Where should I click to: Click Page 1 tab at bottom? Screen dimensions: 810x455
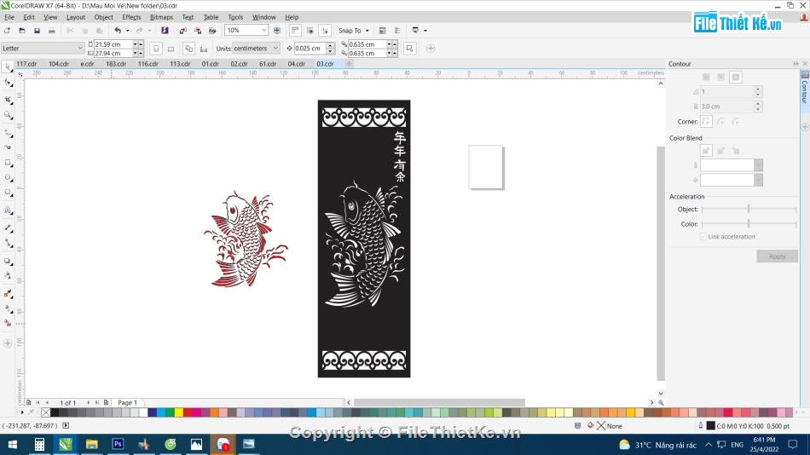pyautogui.click(x=128, y=403)
